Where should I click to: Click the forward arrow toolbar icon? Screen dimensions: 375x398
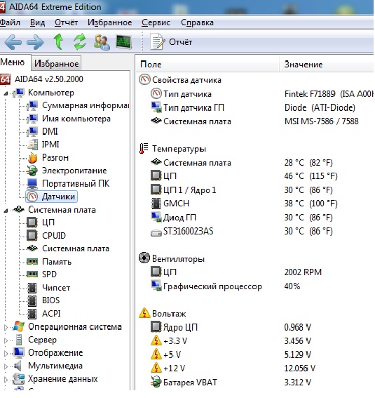35,42
